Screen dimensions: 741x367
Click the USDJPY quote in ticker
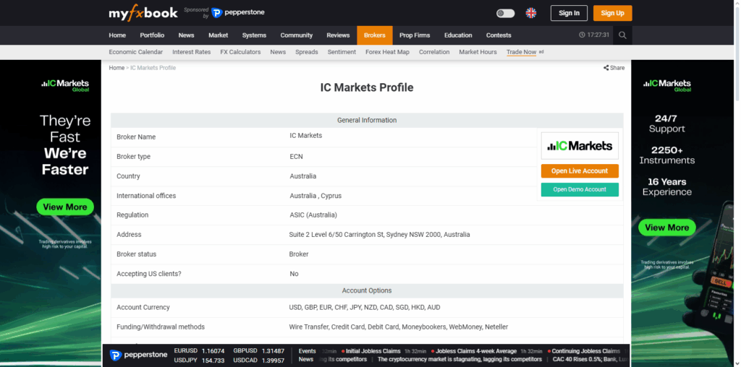pyautogui.click(x=199, y=360)
